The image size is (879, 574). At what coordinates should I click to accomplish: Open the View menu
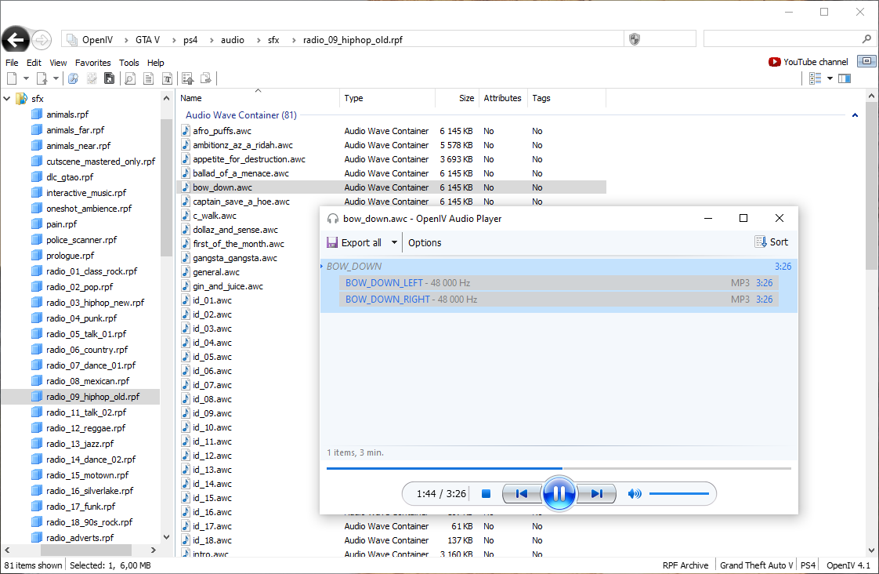[x=58, y=63]
